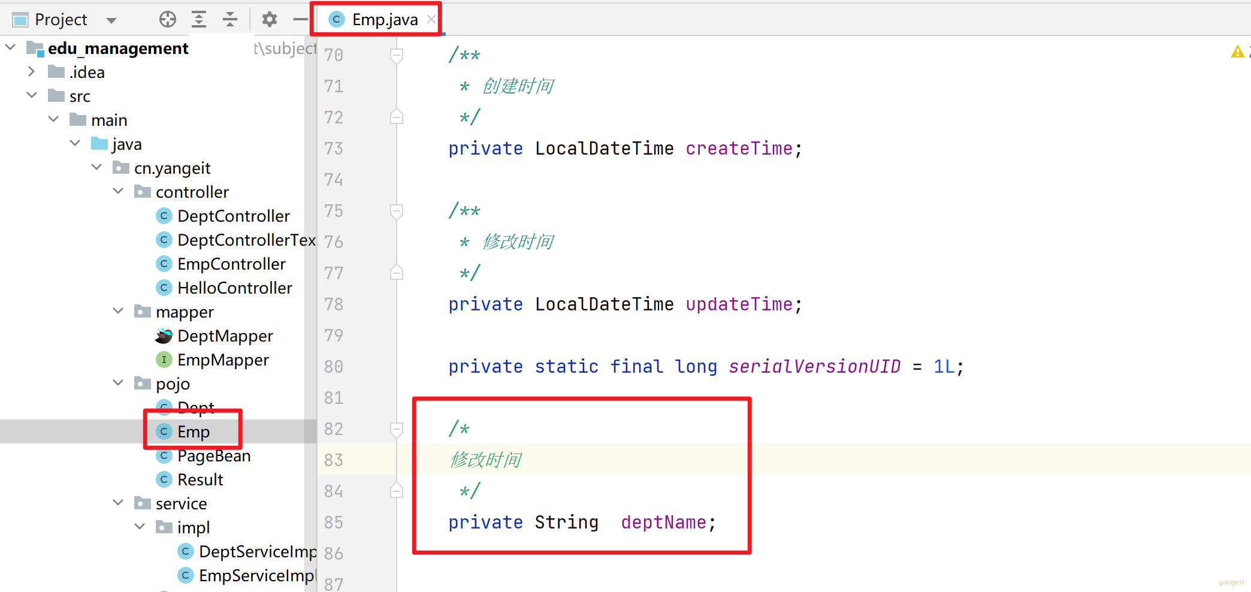Select the .idea folder icon

[x=56, y=72]
